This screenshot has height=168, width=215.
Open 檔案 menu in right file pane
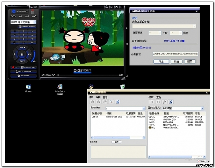pos(151,97)
